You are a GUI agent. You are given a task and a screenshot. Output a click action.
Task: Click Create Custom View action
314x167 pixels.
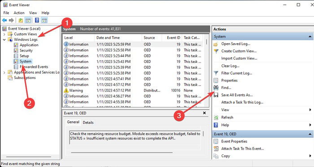pyautogui.click(x=239, y=51)
